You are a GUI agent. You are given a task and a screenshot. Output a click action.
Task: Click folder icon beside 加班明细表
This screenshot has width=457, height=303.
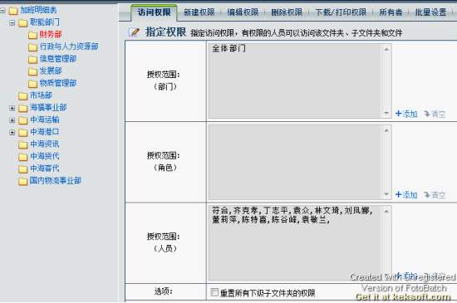(13, 11)
